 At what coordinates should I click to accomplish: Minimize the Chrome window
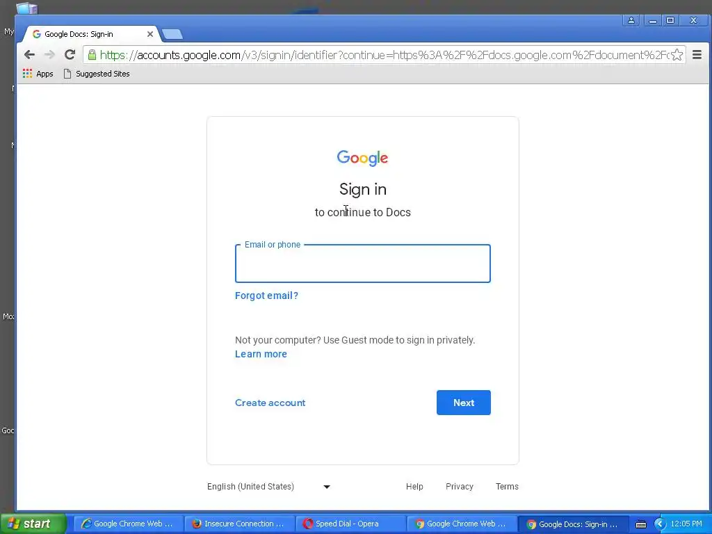(x=653, y=20)
